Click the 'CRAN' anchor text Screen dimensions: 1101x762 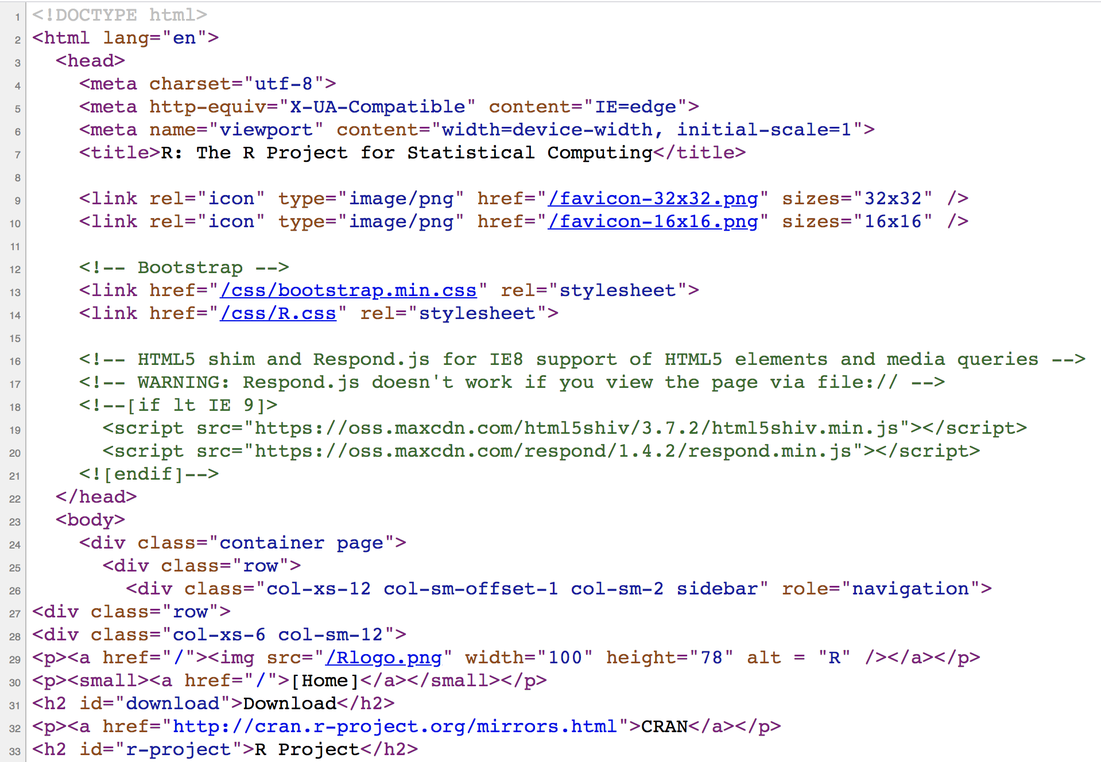tap(664, 726)
